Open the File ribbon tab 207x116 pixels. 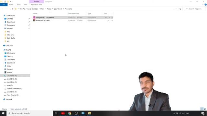point(4,5)
